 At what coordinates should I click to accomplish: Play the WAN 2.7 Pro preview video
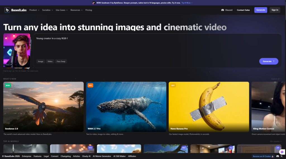coord(126,107)
